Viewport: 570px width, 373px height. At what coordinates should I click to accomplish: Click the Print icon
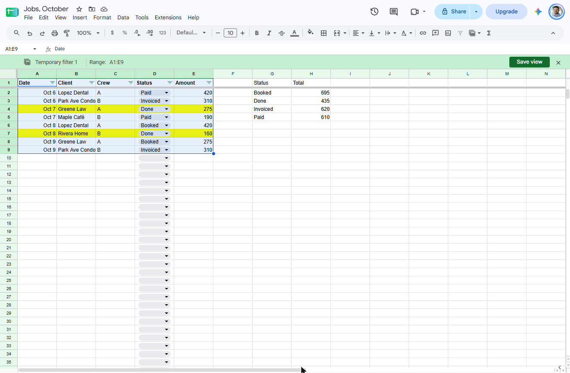55,33
